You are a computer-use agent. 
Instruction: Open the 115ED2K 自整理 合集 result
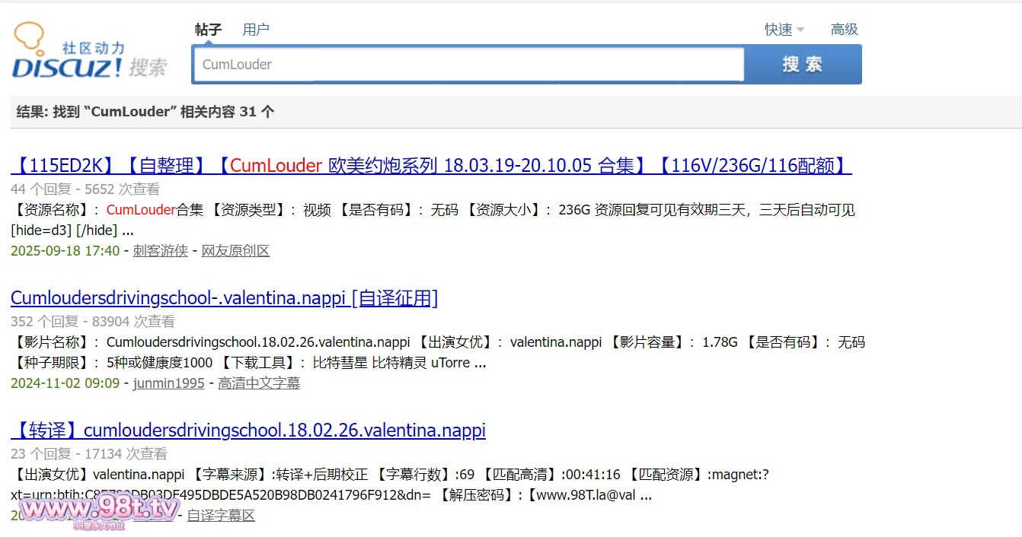click(431, 166)
